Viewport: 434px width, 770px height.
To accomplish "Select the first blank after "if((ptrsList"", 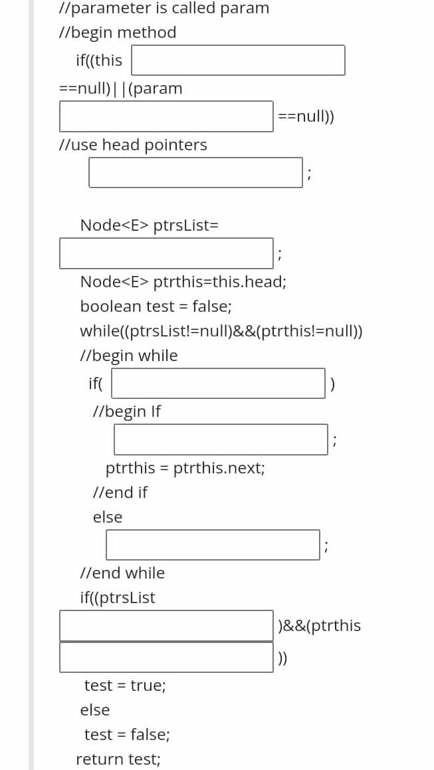I will [166, 625].
